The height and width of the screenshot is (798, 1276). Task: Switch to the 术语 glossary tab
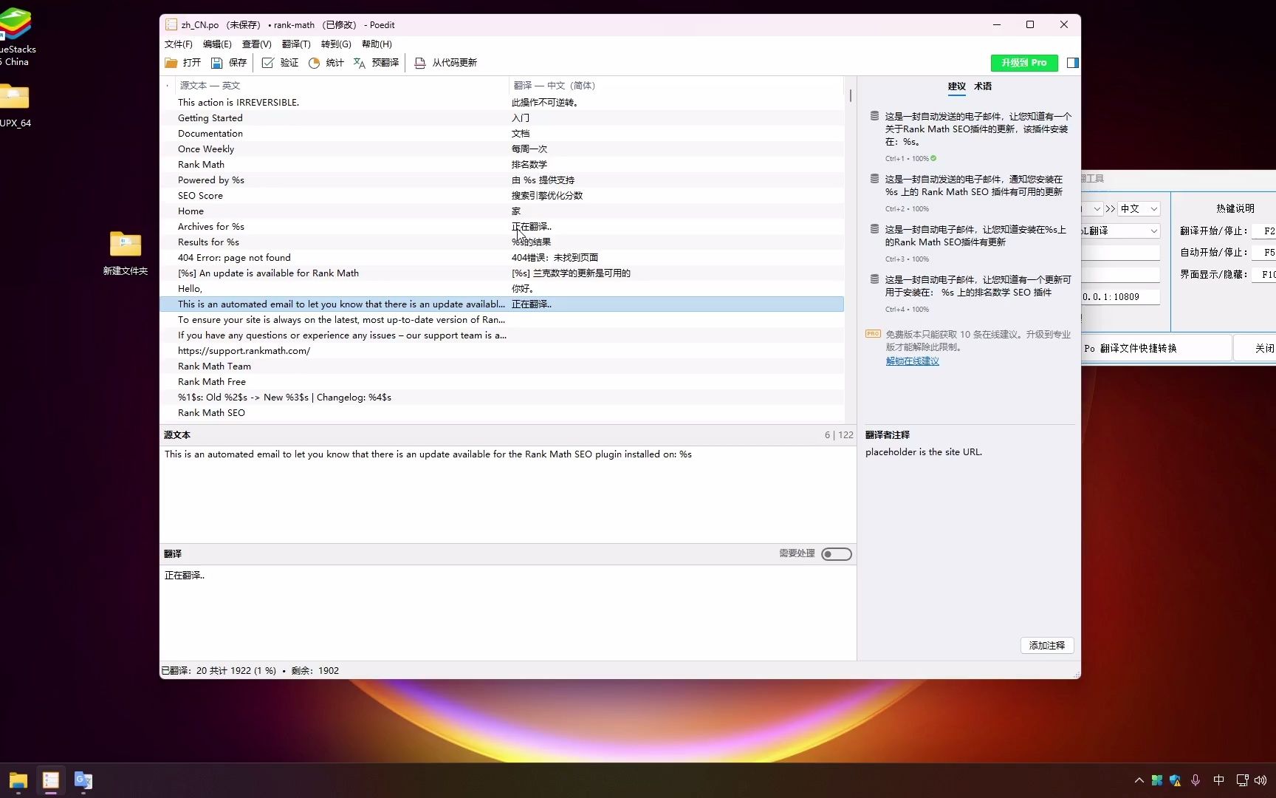coord(983,86)
